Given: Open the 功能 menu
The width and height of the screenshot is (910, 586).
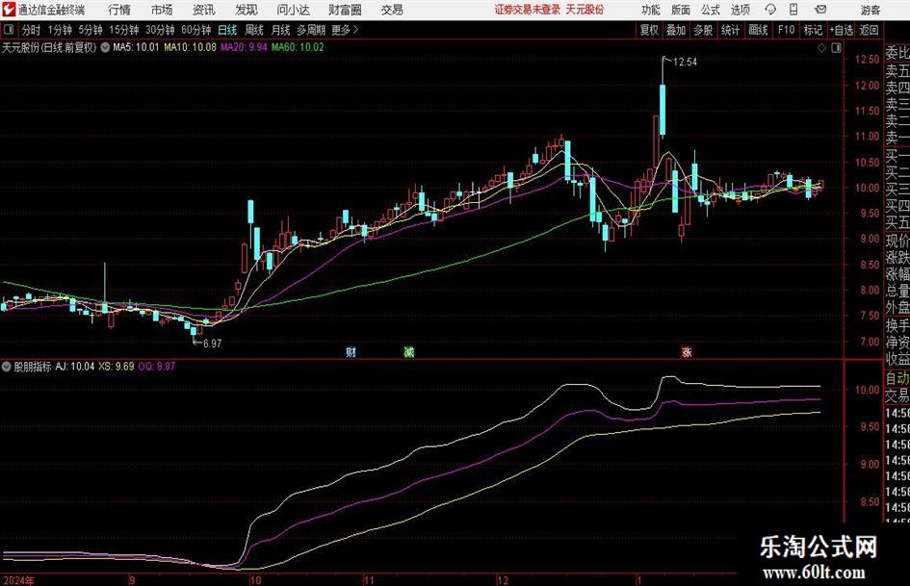Looking at the screenshot, I should tap(651, 10).
